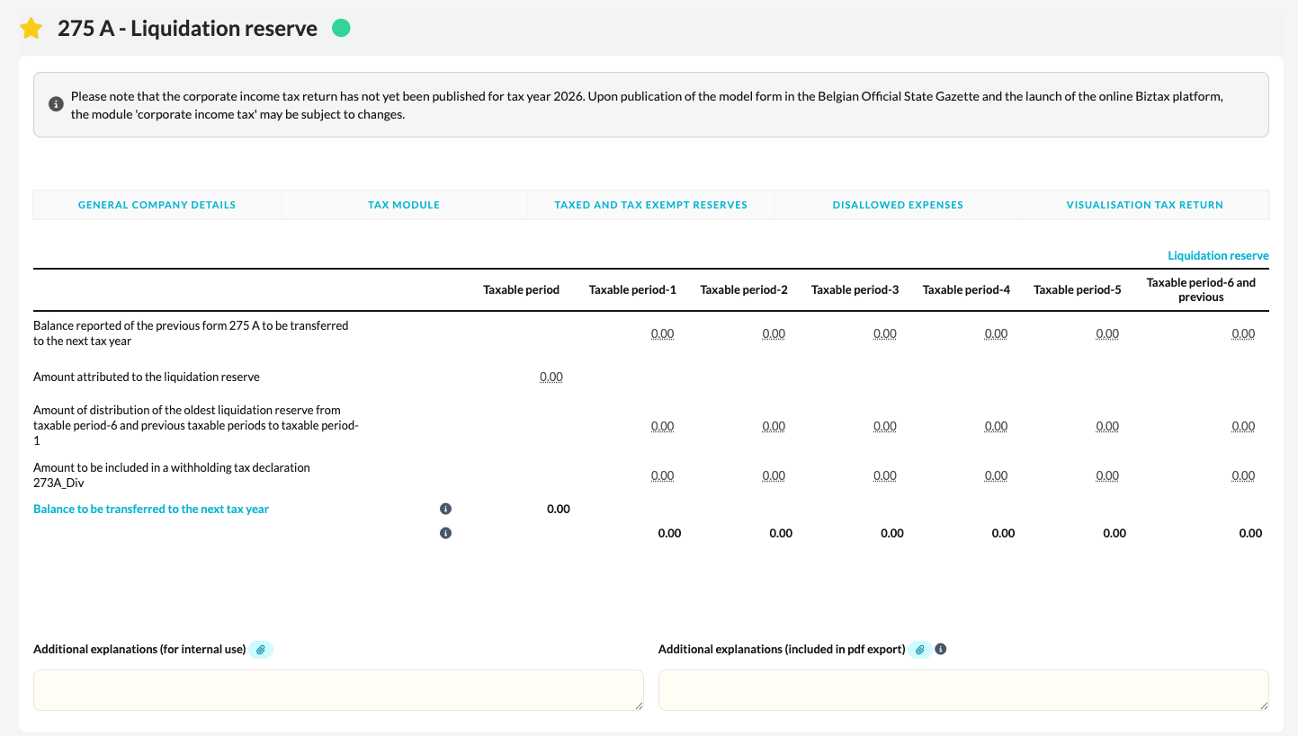
Task: Show info about pdf export explanations
Action: click(941, 649)
